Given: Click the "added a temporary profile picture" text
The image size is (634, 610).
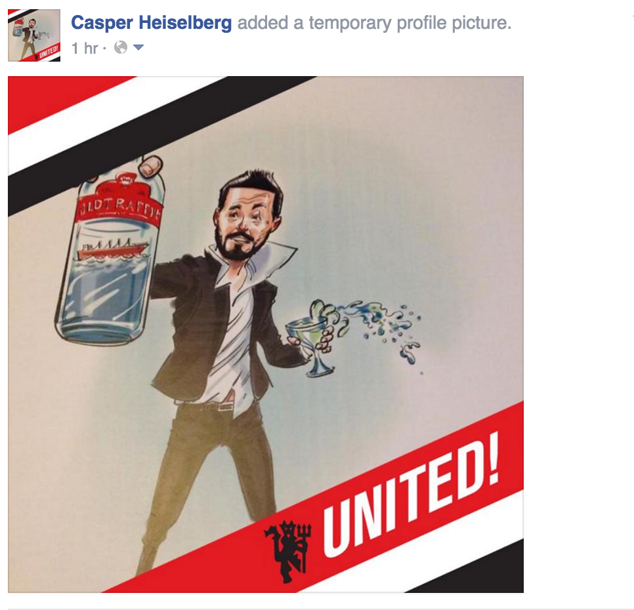Looking at the screenshot, I should click(374, 23).
